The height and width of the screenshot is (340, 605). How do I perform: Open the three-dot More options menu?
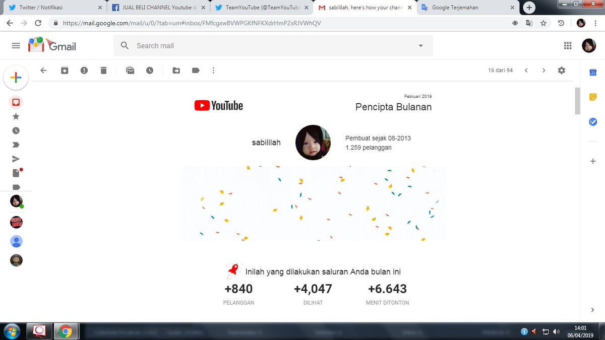pyautogui.click(x=214, y=71)
